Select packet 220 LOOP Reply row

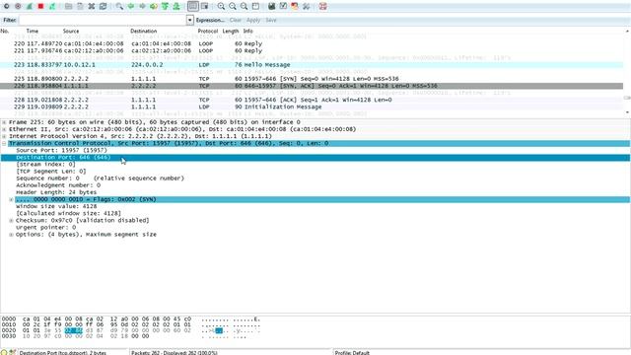click(x=312, y=43)
